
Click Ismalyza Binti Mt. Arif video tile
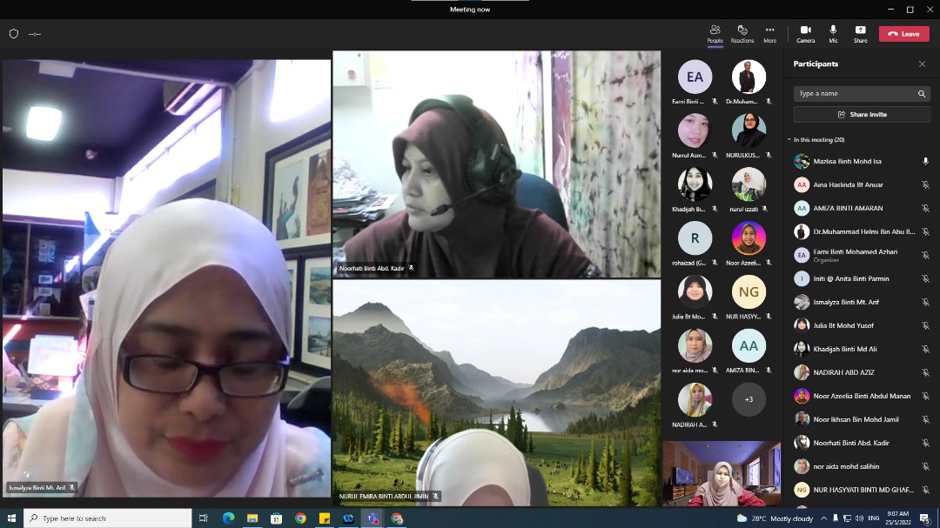point(166,278)
